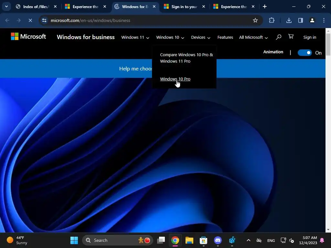Image resolution: width=331 pixels, height=248 pixels.
Task: Open the Windows Start button
Action: [74, 240]
